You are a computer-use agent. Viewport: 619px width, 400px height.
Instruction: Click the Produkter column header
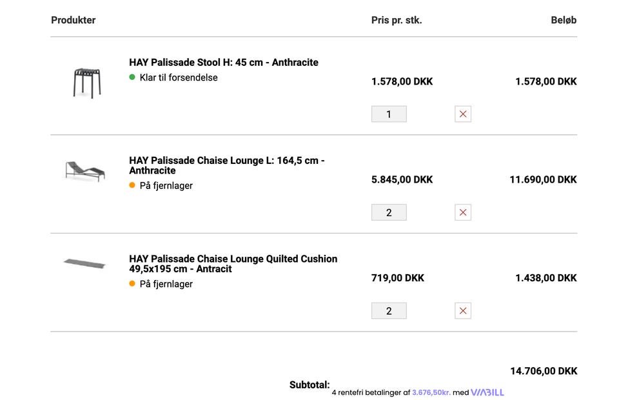click(74, 20)
